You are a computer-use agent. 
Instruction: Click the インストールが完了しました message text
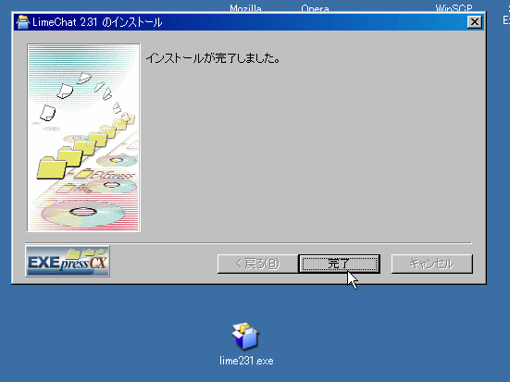213,58
